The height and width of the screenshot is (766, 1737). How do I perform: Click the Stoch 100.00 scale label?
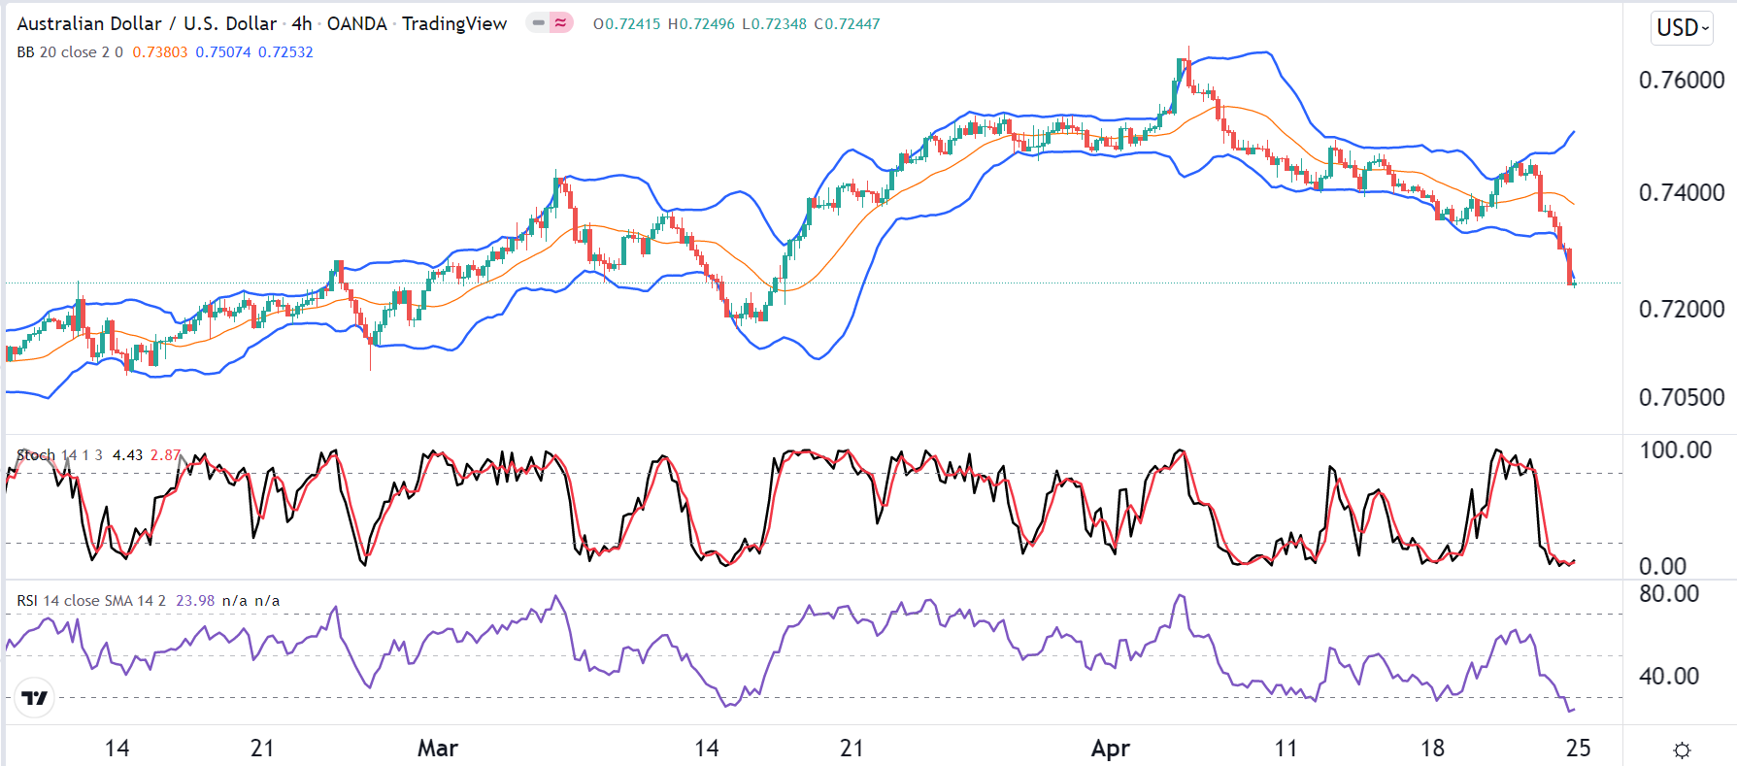pos(1675,450)
